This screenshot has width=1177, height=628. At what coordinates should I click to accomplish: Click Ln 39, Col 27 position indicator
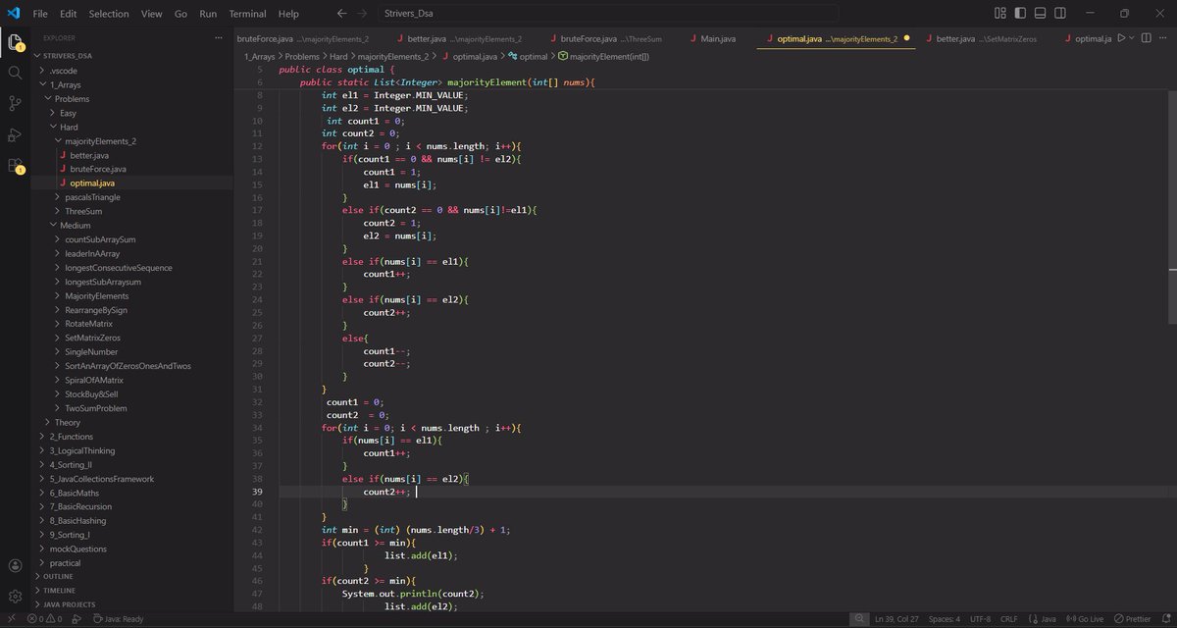896,619
